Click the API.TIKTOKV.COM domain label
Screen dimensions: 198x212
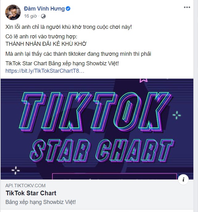tap(26, 186)
